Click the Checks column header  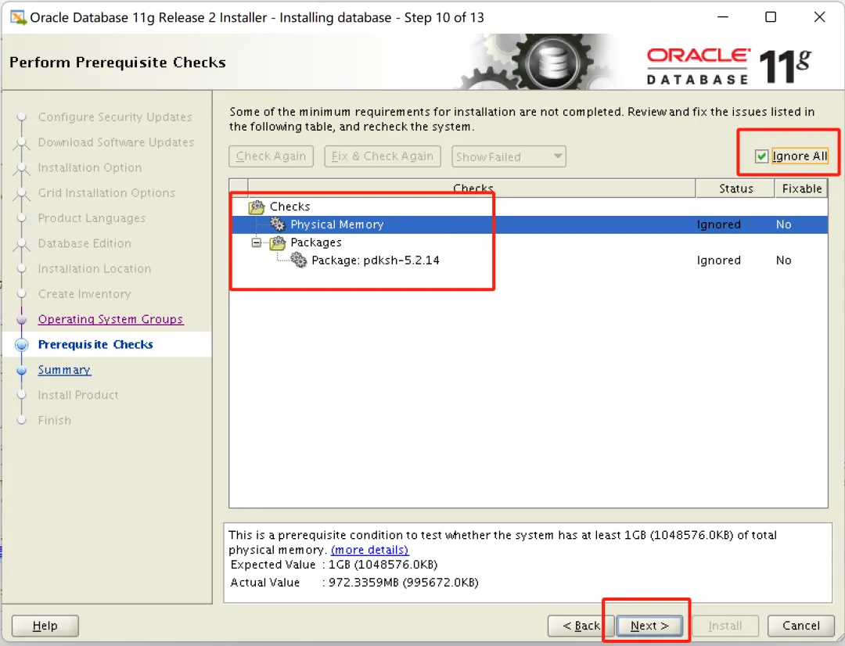(472, 188)
